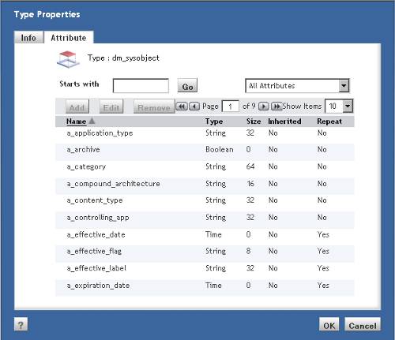Click Yes repeat value for a_effective_label
This screenshot has height=340, width=395.
coord(323,268)
